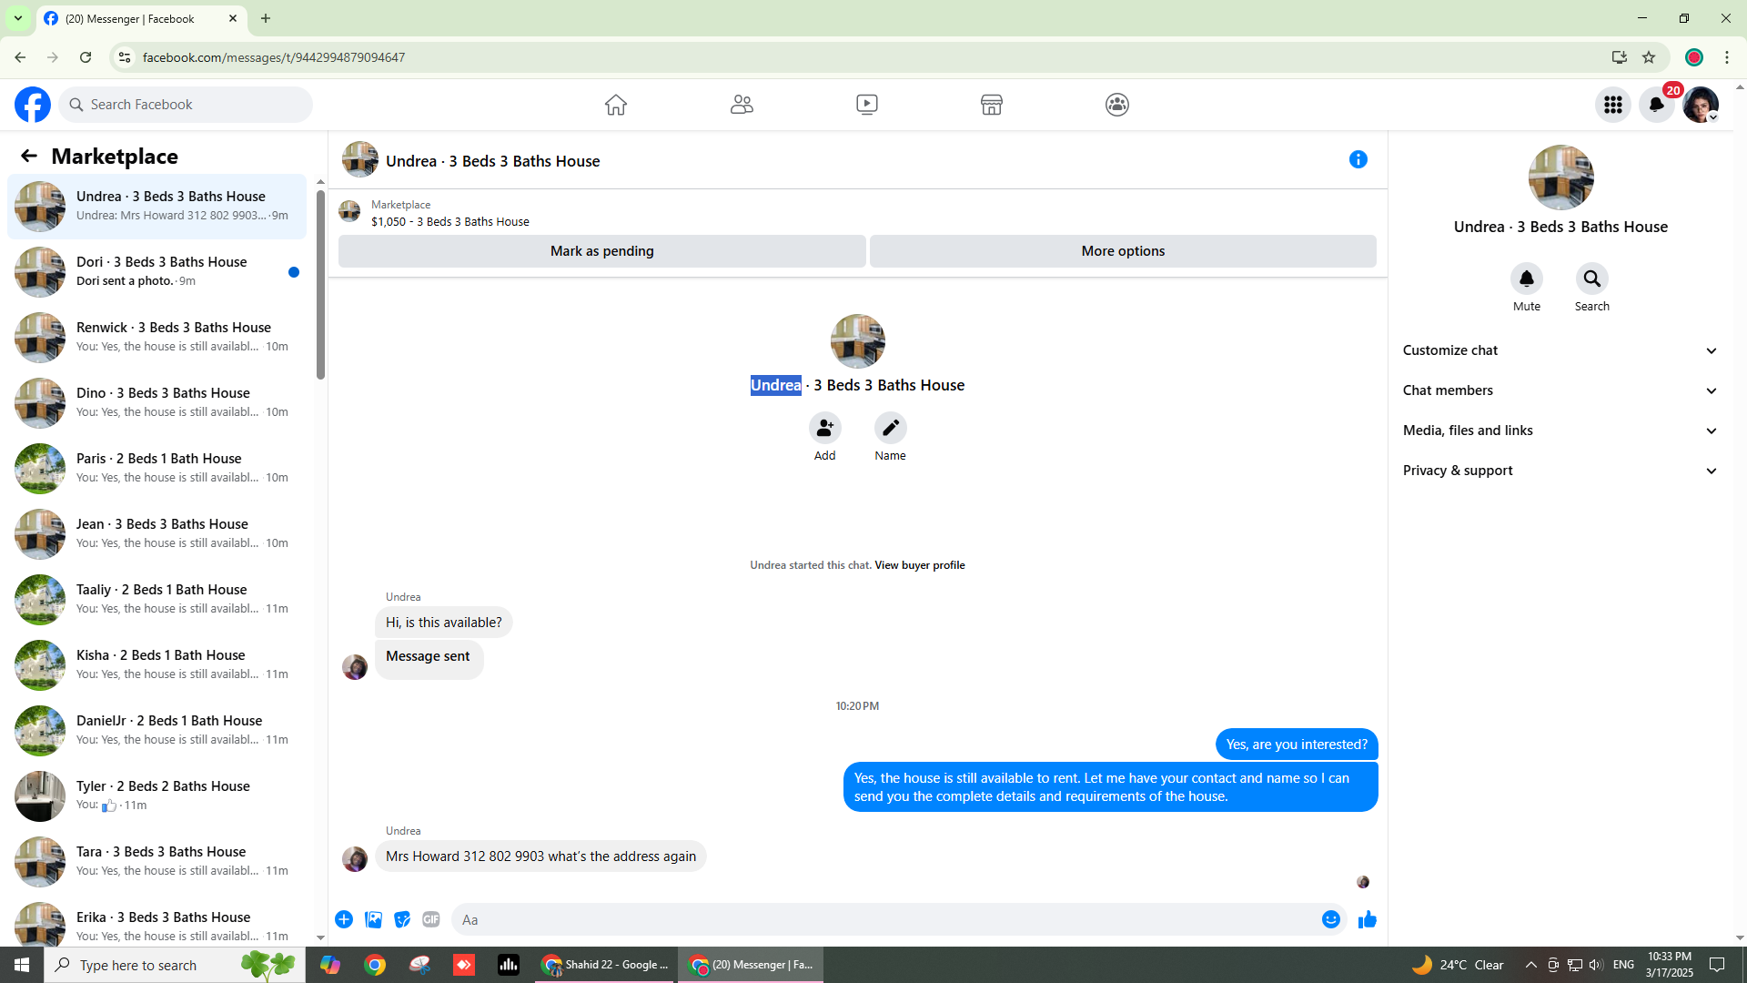Click the taskbar volume icon
Image resolution: width=1747 pixels, height=983 pixels.
coord(1596,965)
